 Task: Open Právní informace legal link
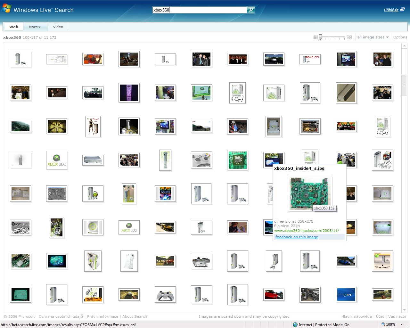coord(102,316)
